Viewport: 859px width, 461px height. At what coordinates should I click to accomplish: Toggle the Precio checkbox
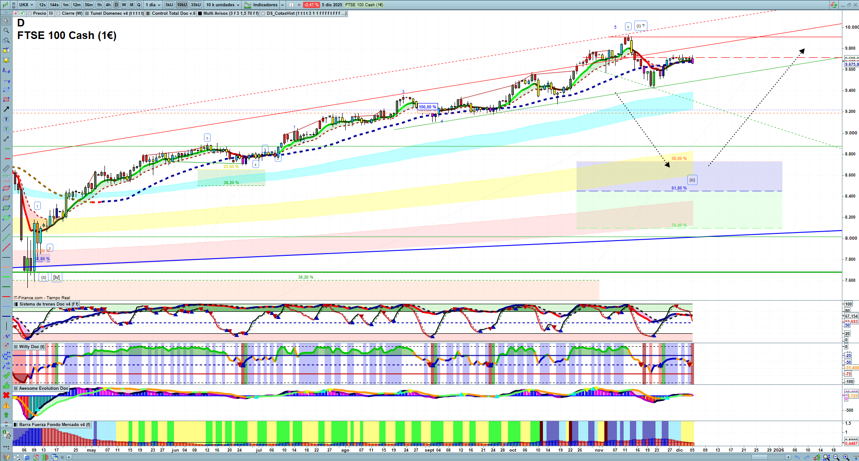coord(30,13)
